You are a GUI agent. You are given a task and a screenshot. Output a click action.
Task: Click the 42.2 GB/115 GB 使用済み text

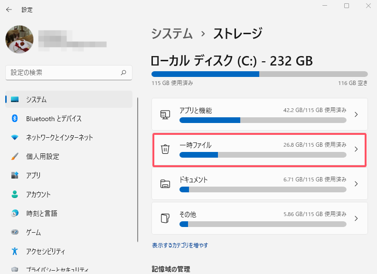click(x=315, y=110)
